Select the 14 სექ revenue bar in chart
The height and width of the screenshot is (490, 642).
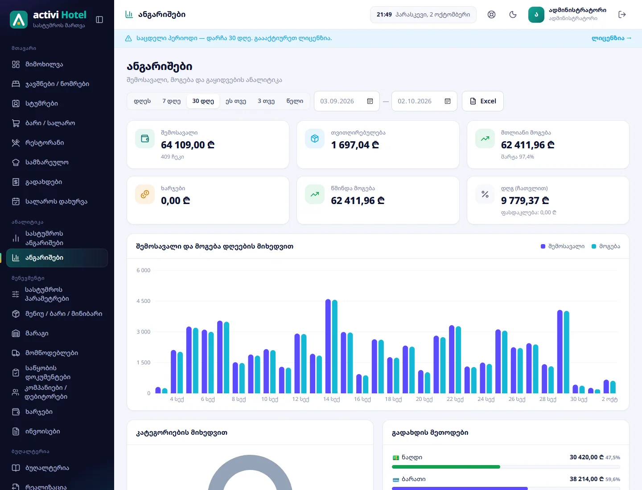[328, 346]
